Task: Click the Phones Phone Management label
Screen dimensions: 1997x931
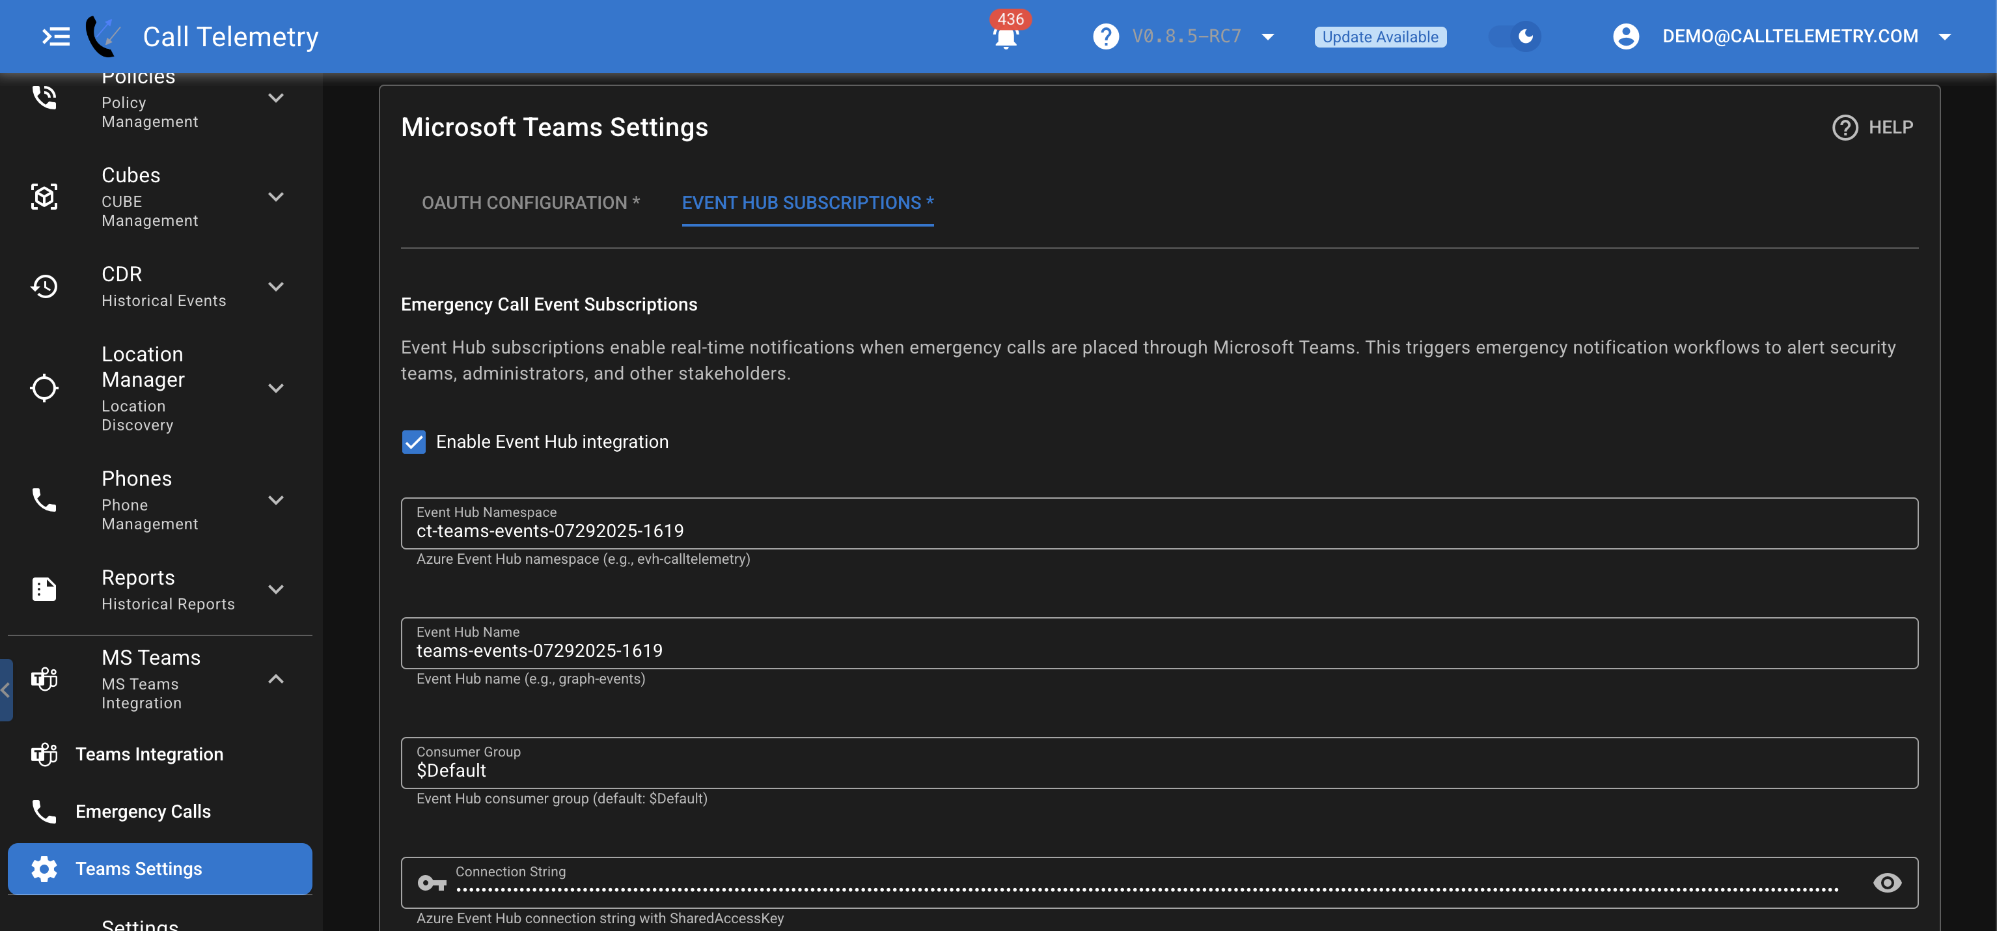Action: (x=150, y=500)
